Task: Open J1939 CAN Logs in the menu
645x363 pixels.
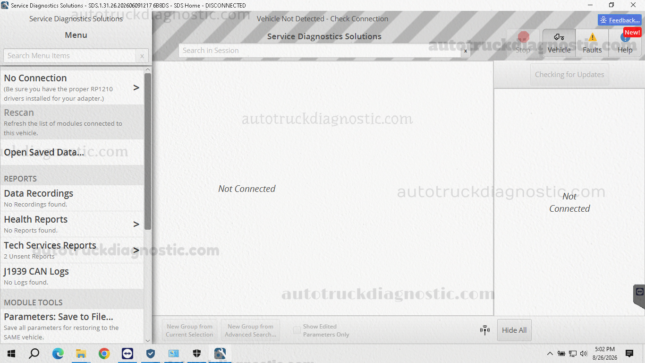Action: point(72,276)
